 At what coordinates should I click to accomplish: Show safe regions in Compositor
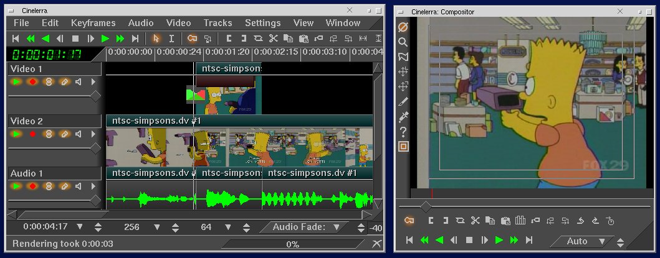click(x=403, y=147)
